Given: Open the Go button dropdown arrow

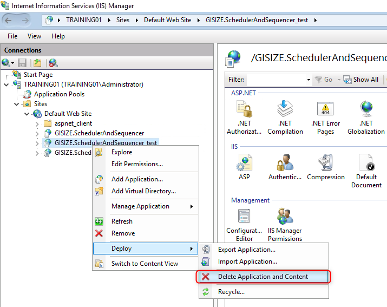Looking at the screenshot, I should tap(339, 80).
